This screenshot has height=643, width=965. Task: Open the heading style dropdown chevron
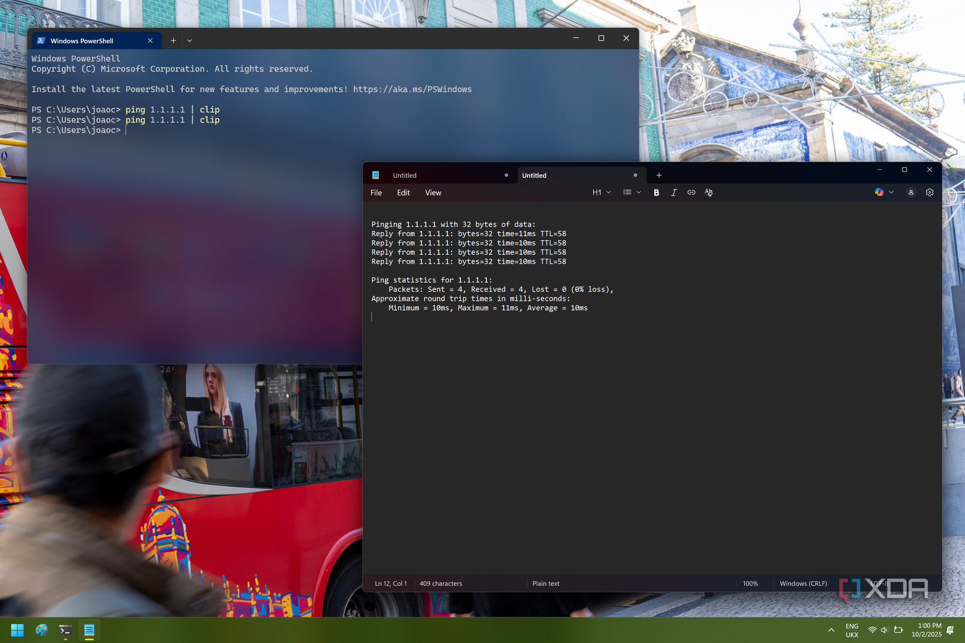coord(608,192)
